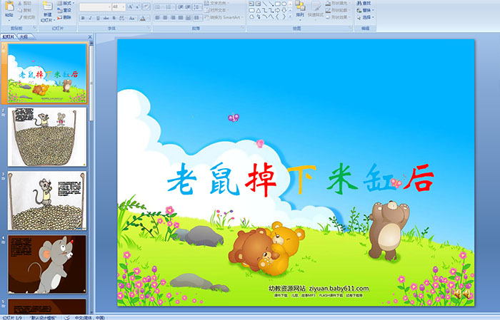
Task: Toggle Underline text formatting
Action: [x=97, y=18]
